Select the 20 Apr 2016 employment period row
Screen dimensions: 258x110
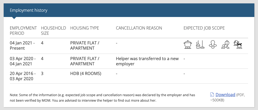pyautogui.click(x=129, y=76)
